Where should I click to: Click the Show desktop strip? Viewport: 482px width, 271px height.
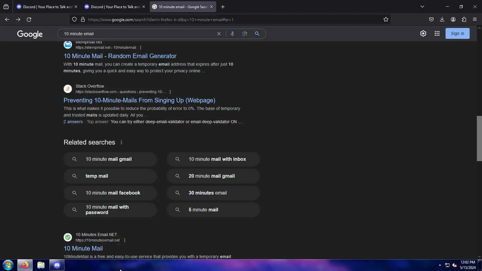[x=480, y=265]
